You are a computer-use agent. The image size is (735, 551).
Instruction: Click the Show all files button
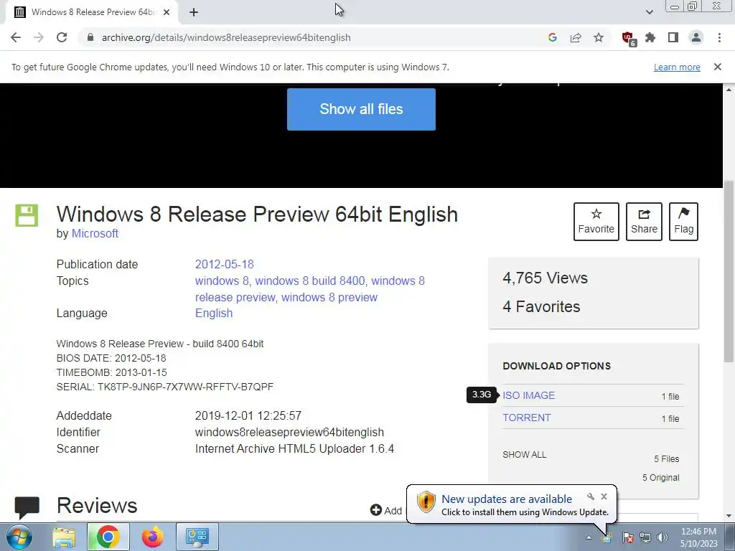pos(361,109)
